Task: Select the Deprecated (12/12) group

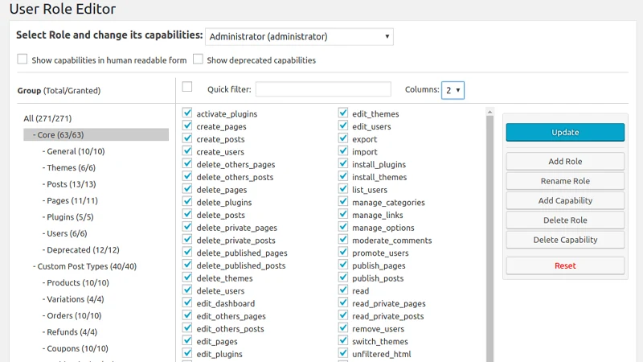Action: [81, 250]
